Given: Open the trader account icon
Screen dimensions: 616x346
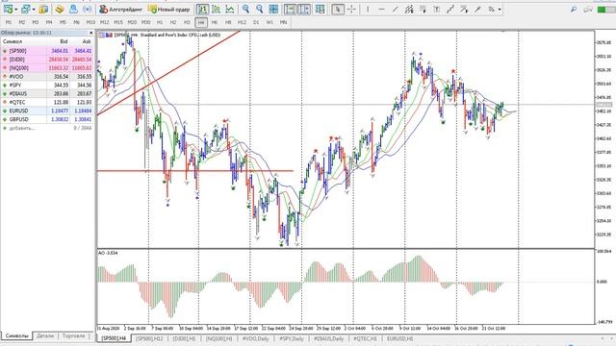Looking at the screenshot, I should point(73,9).
